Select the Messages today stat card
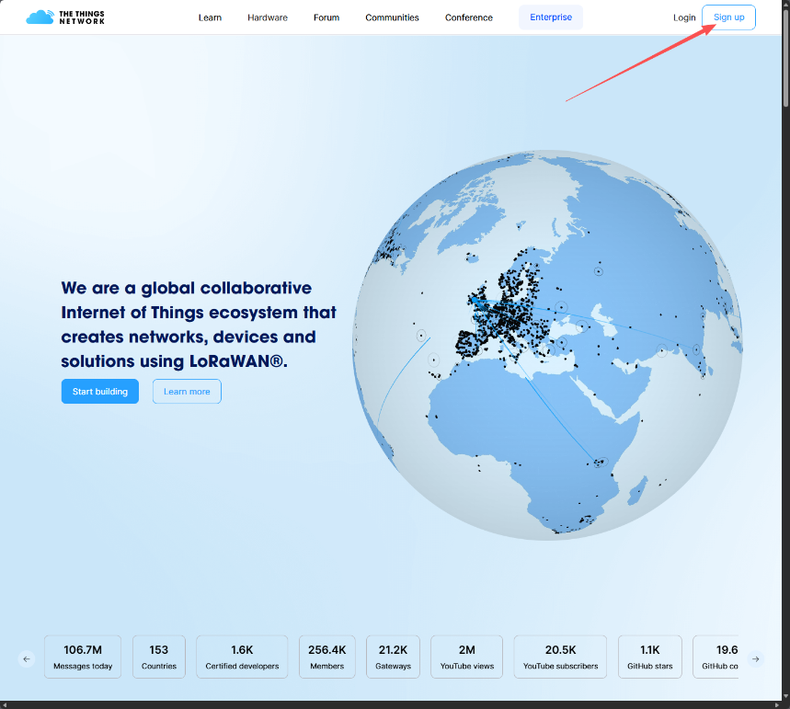The image size is (790, 709). (x=83, y=657)
